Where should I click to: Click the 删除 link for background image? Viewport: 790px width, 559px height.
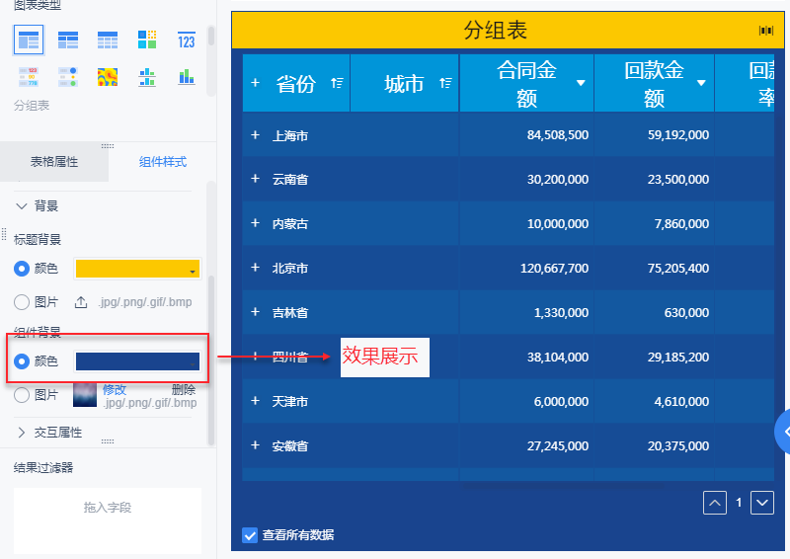[x=184, y=390]
